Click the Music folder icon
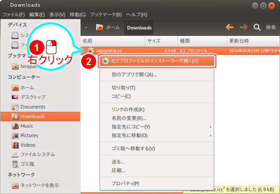 15,126
